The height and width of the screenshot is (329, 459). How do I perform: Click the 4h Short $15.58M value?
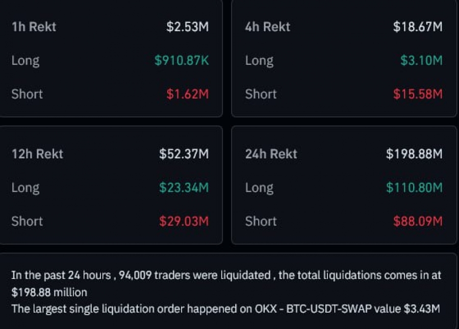click(418, 94)
